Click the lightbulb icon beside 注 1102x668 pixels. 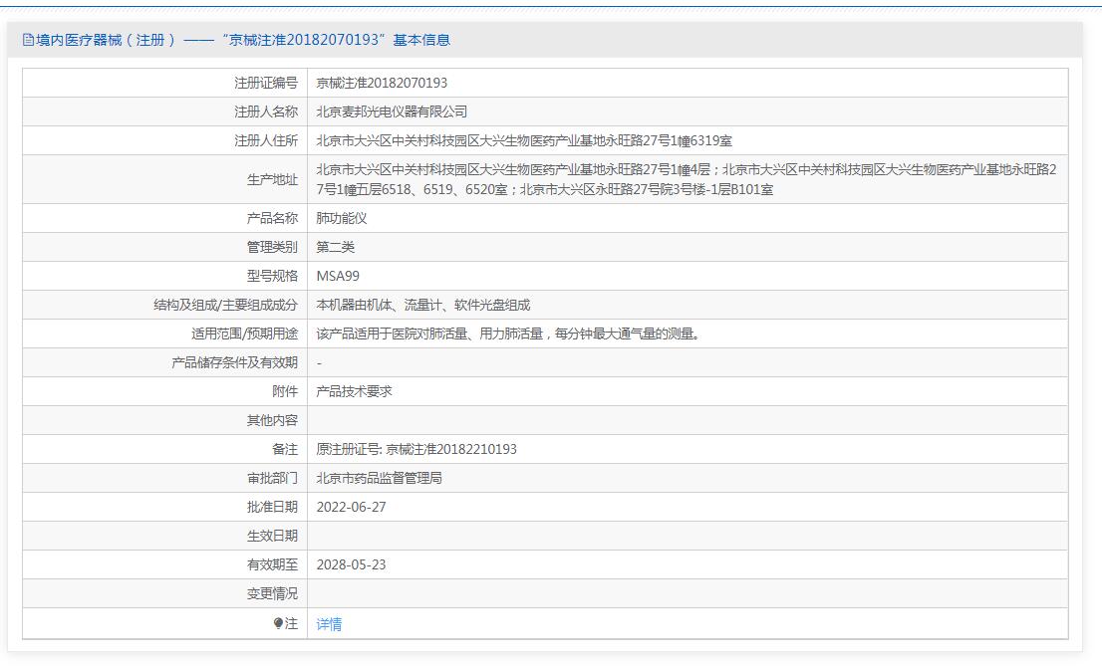coord(278,623)
